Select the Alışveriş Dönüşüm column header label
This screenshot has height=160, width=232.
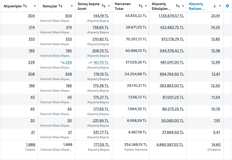click(161, 6)
